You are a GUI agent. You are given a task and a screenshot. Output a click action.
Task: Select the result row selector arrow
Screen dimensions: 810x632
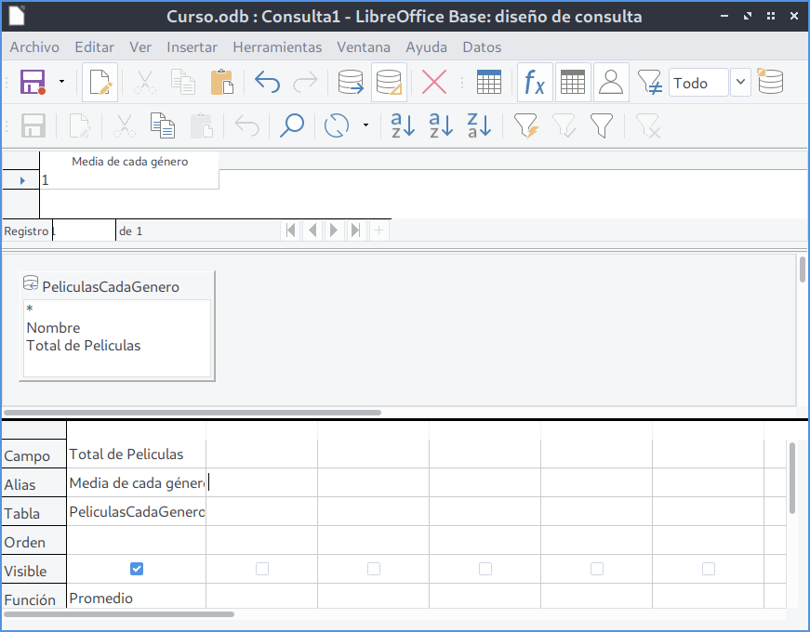[21, 180]
